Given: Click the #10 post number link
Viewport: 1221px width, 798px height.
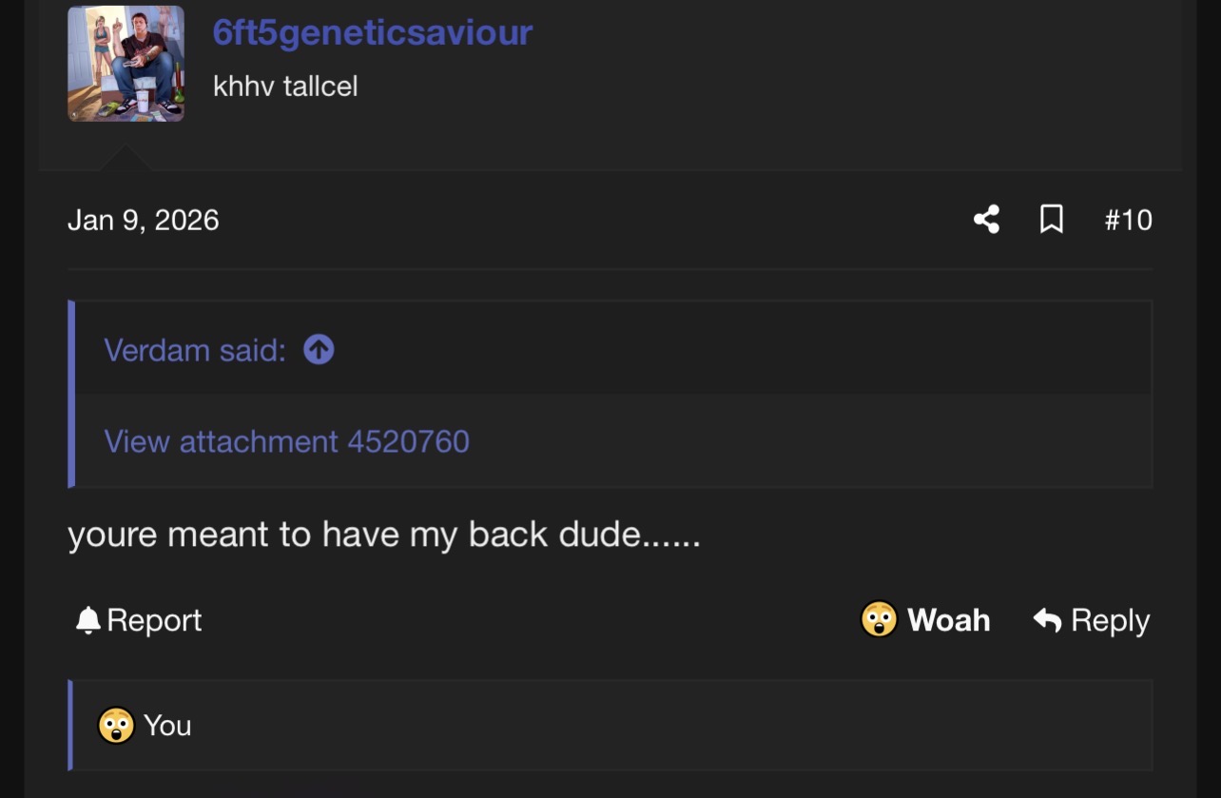Looking at the screenshot, I should (x=1128, y=221).
